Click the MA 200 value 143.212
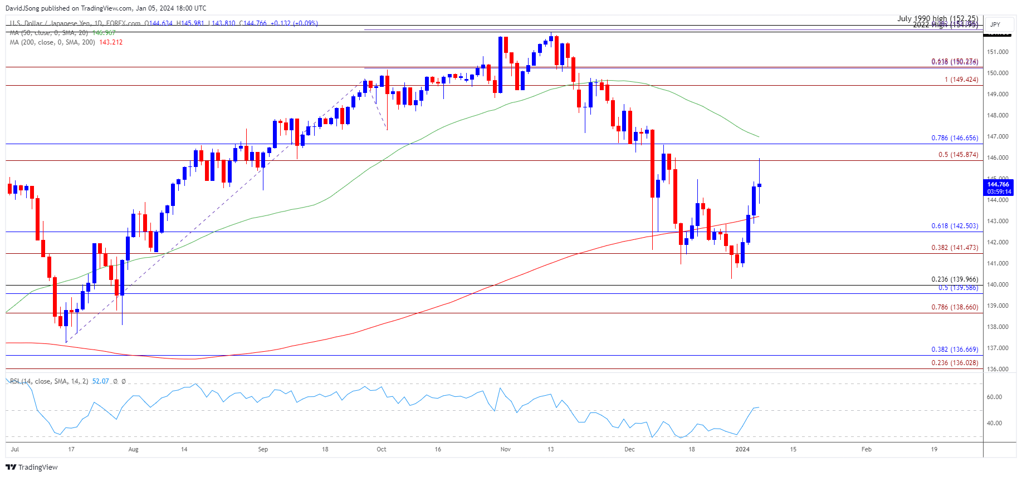Viewport: 1022px width, 477px height. 111,42
